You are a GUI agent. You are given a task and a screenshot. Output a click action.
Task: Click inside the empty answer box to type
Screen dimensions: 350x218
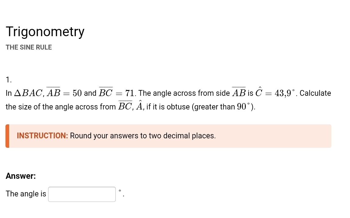(81, 194)
